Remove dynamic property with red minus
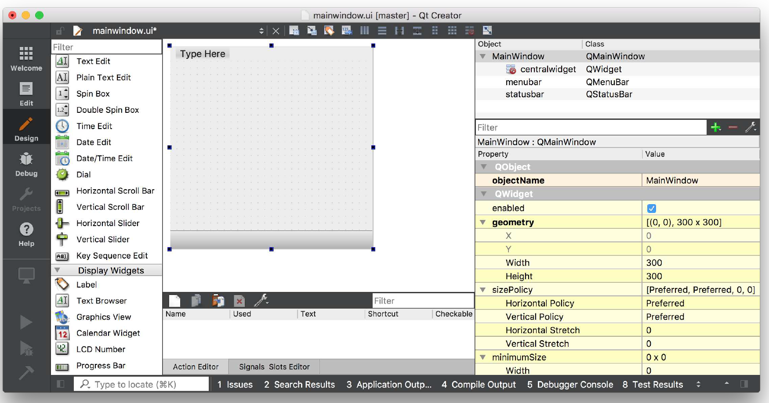Image resolution: width=769 pixels, height=403 pixels. (733, 127)
